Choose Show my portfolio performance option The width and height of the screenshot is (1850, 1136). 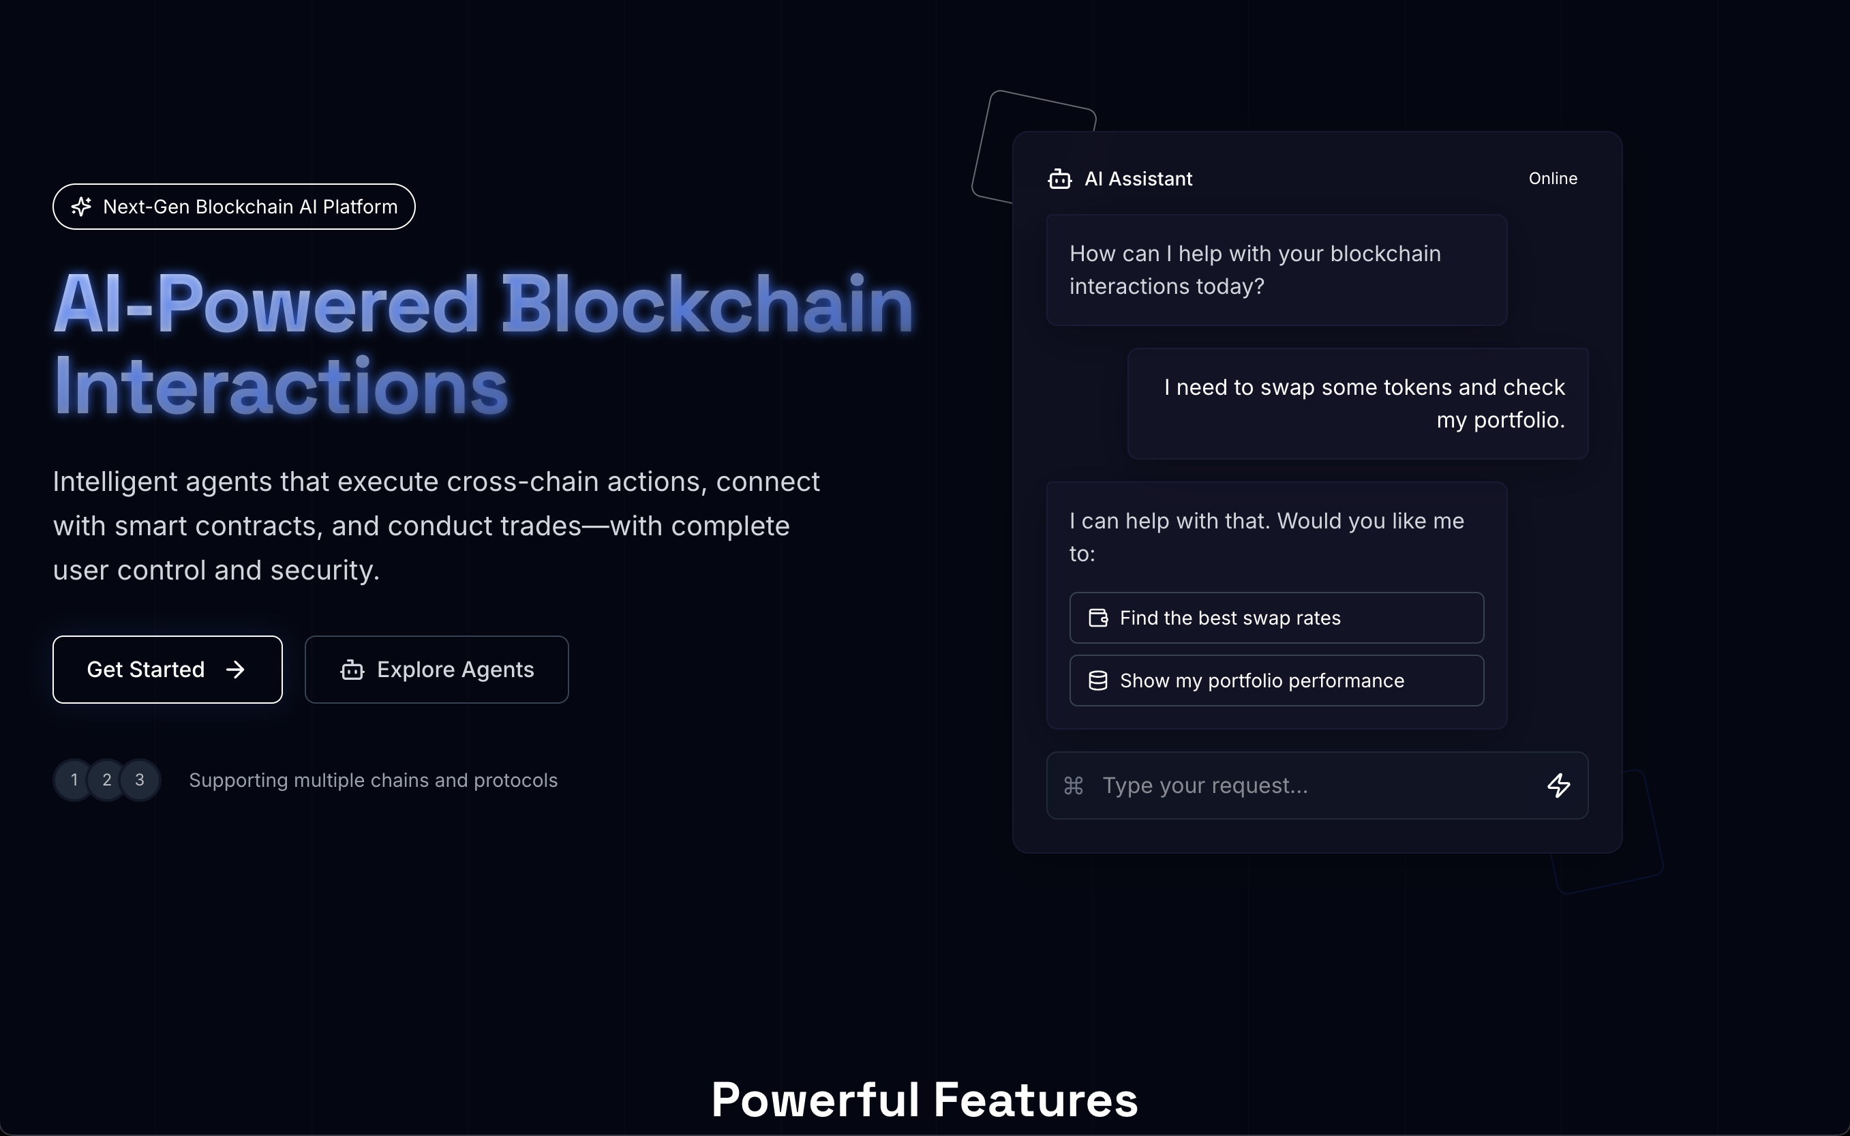click(1276, 681)
